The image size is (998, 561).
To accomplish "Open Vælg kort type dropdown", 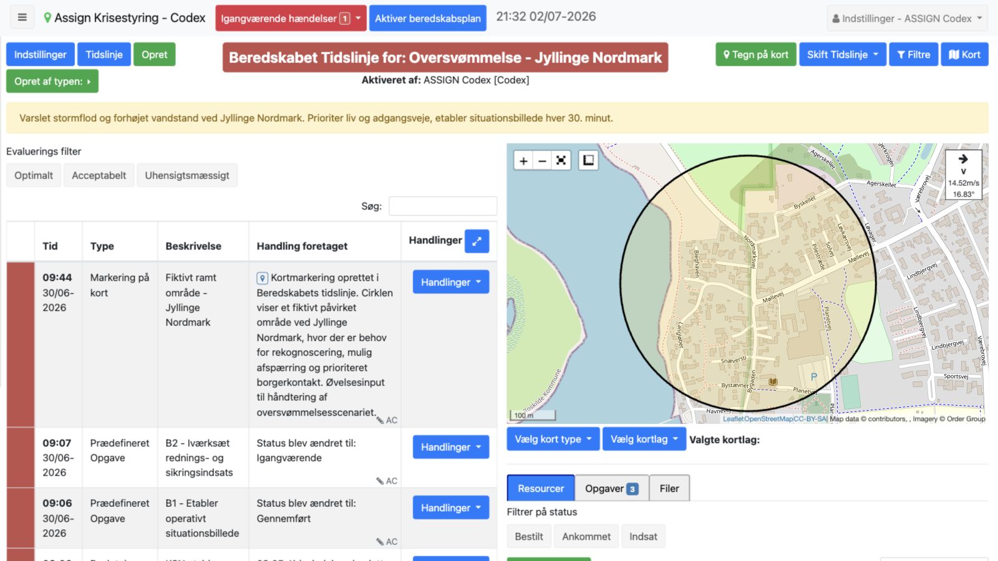I will [x=553, y=439].
